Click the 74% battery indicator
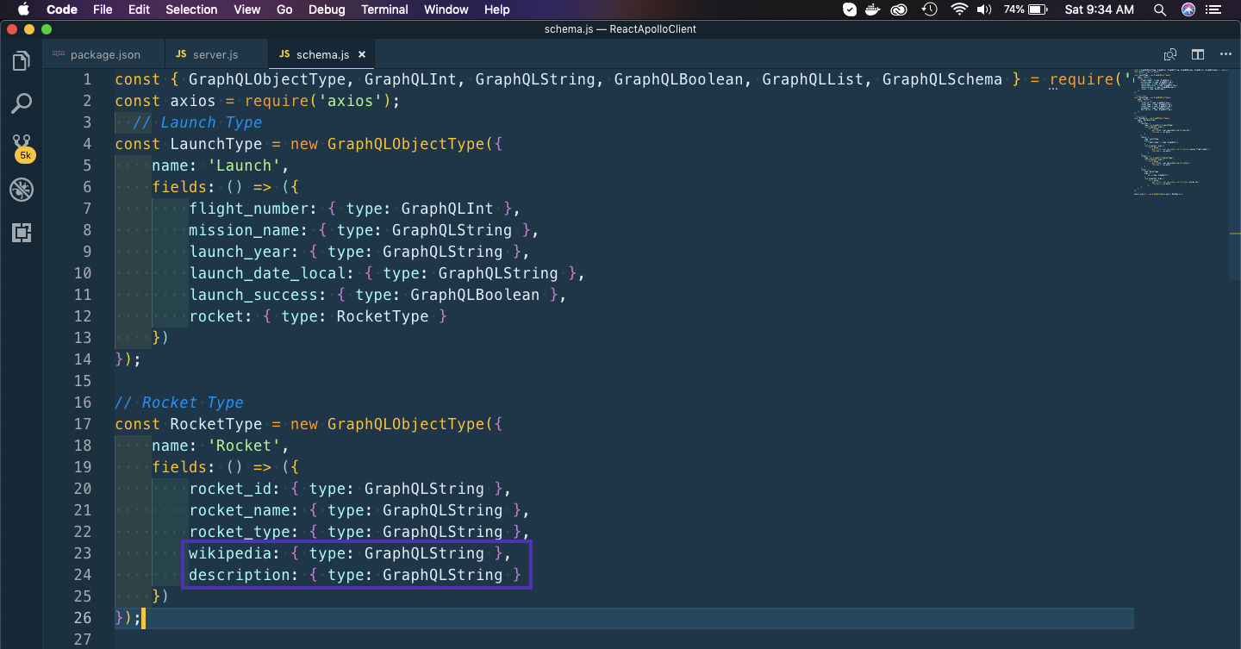The width and height of the screenshot is (1241, 649). (1026, 9)
